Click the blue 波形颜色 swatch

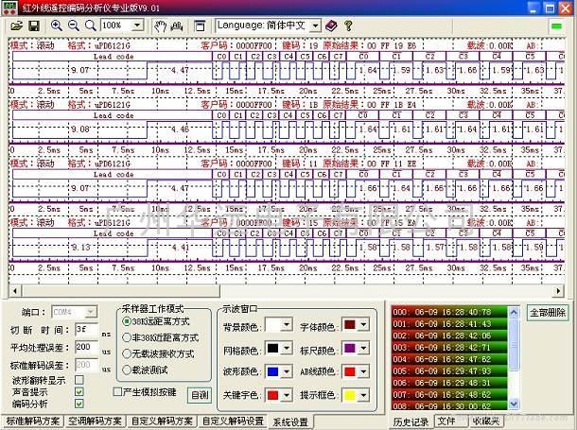point(273,370)
